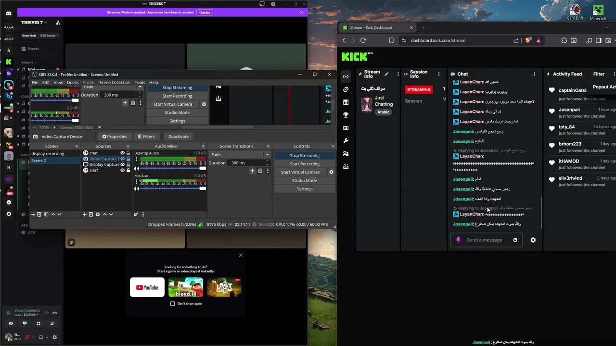Image resolution: width=616 pixels, height=346 pixels.
Task: Open OBS Docks menu
Action: 73,82
